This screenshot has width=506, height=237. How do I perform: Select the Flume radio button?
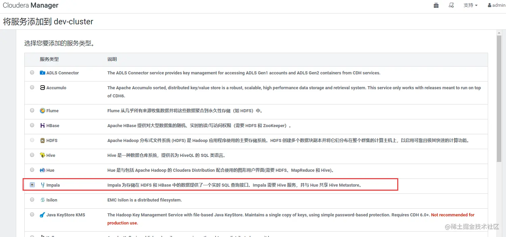coord(32,110)
